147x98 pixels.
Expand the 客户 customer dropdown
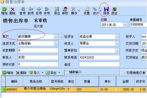[x=56, y=37]
